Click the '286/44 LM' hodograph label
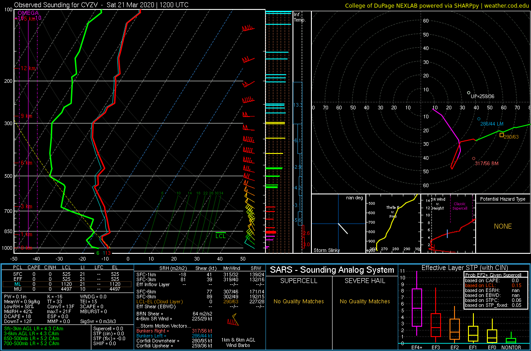 point(492,124)
